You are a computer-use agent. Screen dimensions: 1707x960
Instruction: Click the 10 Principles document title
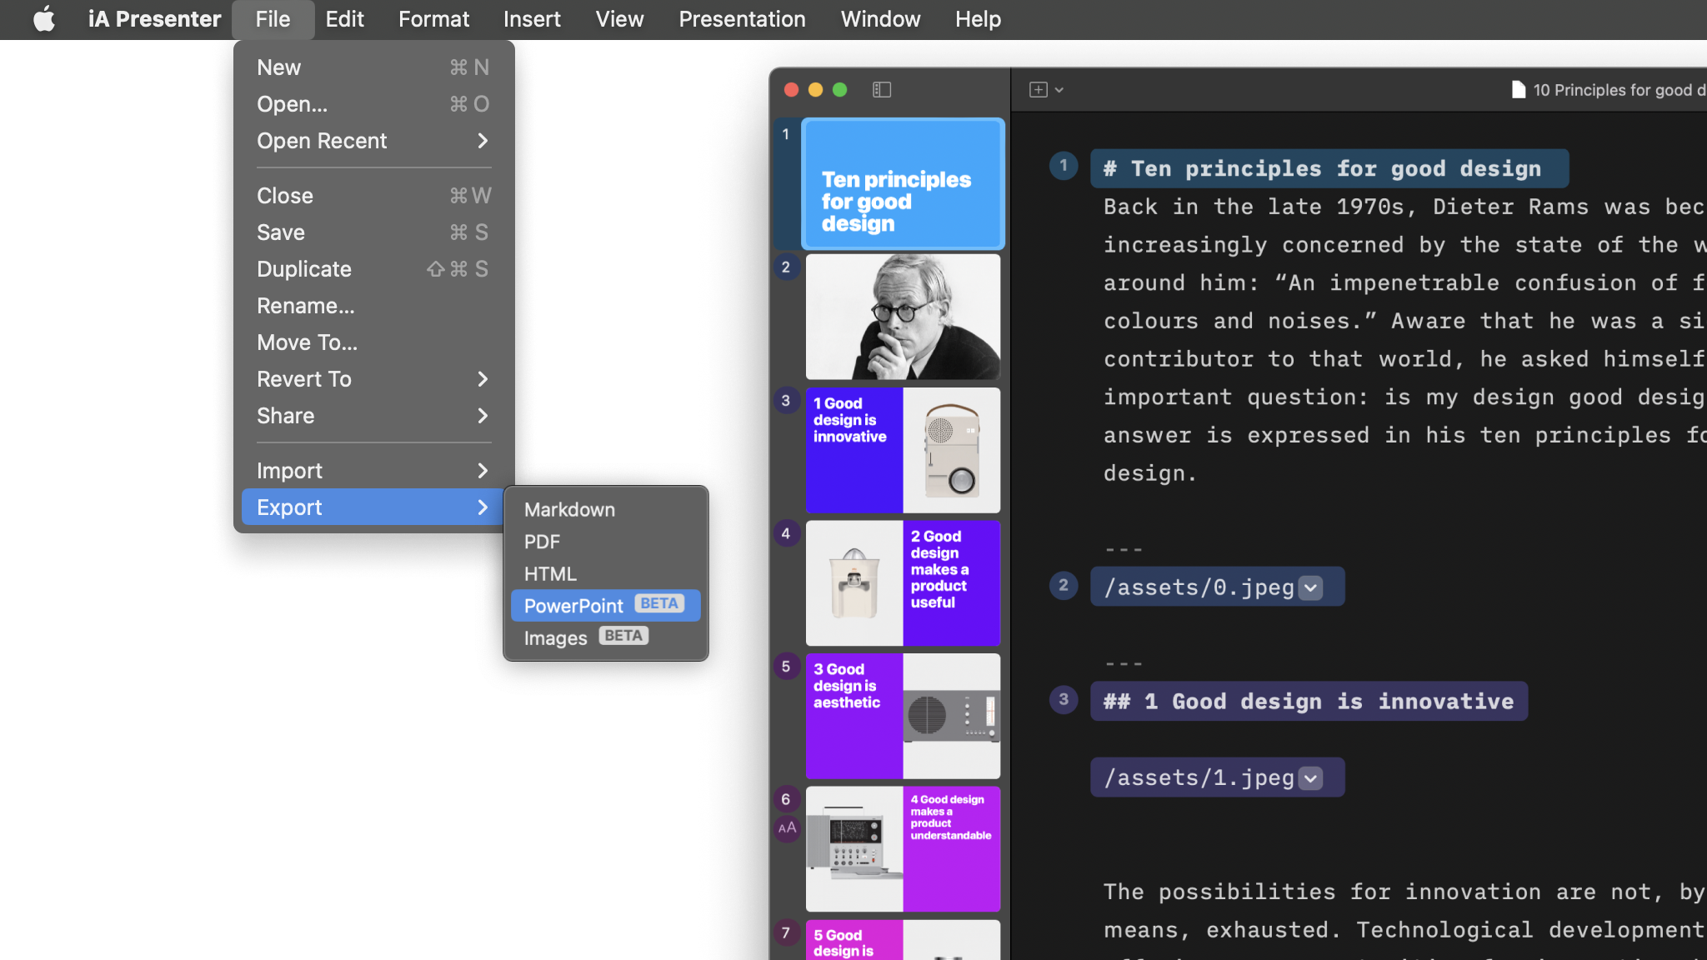tap(1619, 90)
